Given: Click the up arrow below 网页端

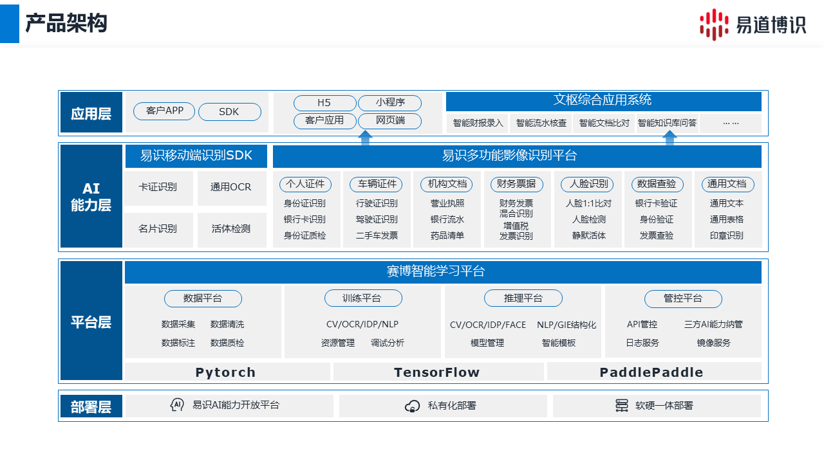Looking at the screenshot, I should click(x=365, y=137).
